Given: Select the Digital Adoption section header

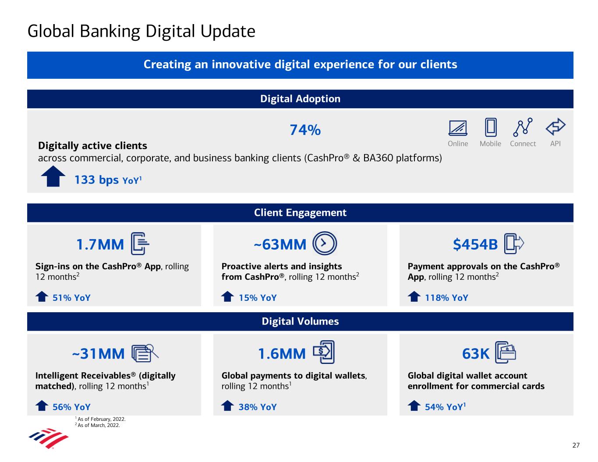Looking at the screenshot, I should [300, 99].
